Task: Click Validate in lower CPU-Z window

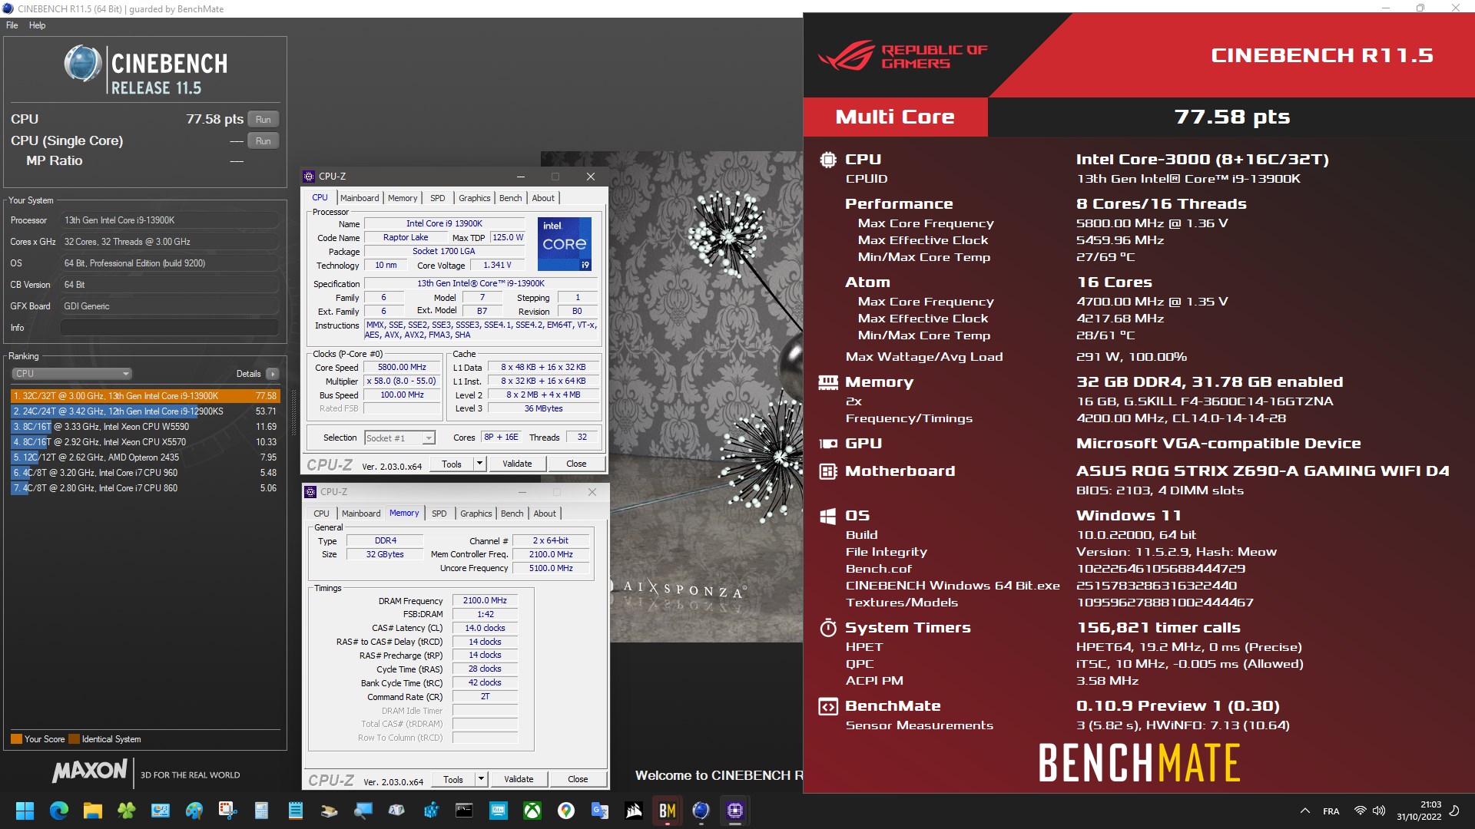Action: coord(519,779)
